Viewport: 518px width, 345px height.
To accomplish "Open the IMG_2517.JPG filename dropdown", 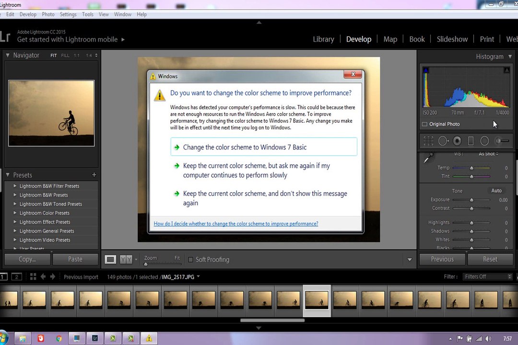I will 198,276.
